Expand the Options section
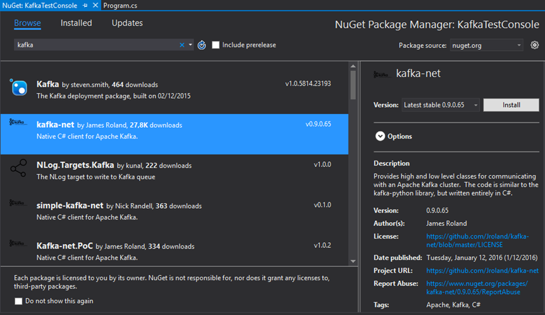 (x=380, y=136)
